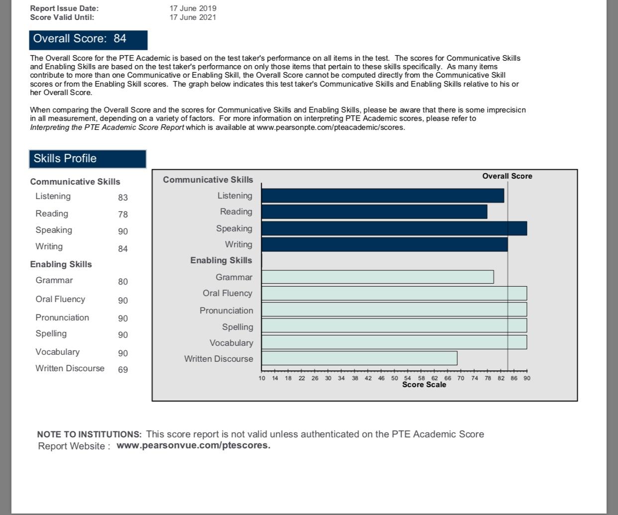
Task: Click the dark blue Reading bar in chart
Action: (374, 212)
